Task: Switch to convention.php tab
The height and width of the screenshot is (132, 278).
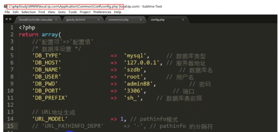Action: 118,20
